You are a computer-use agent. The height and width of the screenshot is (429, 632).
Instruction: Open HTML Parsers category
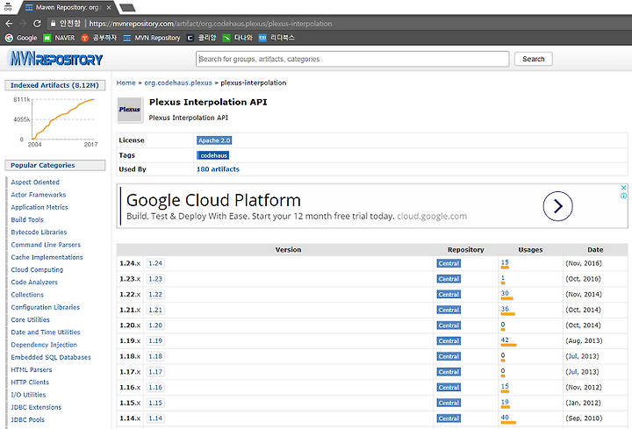click(32, 369)
